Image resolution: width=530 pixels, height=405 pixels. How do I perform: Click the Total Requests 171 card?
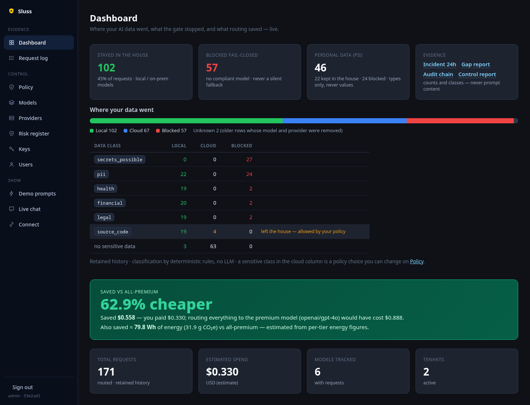coord(141,371)
